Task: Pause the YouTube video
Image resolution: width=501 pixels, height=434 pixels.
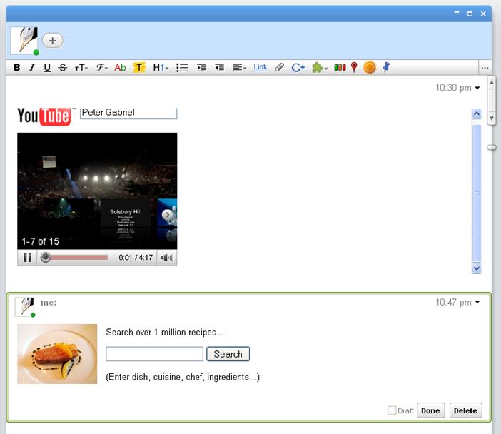Action: click(x=28, y=258)
